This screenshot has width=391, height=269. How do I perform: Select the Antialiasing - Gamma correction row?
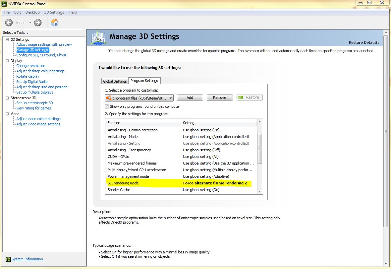point(181,130)
